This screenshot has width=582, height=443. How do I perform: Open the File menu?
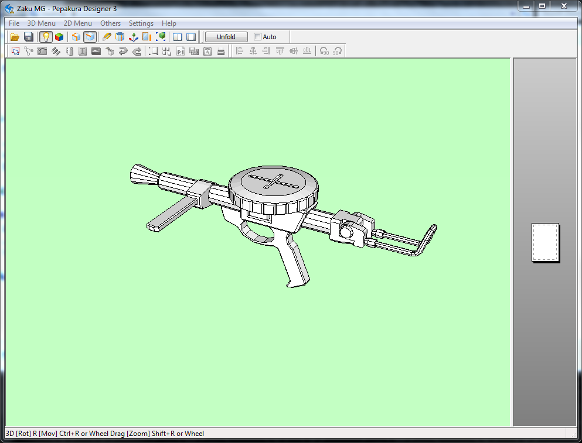(14, 23)
